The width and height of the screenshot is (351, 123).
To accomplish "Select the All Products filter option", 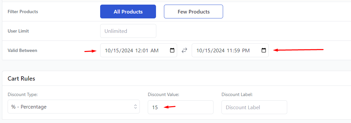I will (x=128, y=12).
